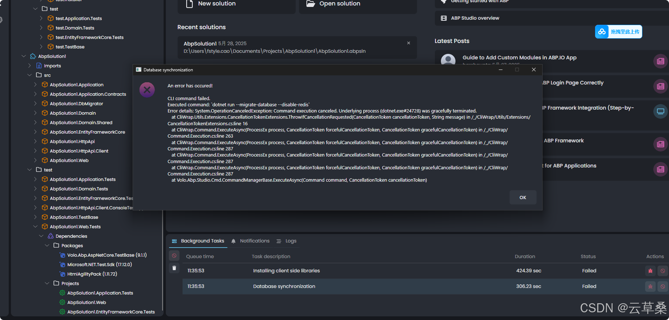Select test.EntityFrameworkCore.Tests in tree
Screen dimensions: 669x320
(x=90, y=37)
